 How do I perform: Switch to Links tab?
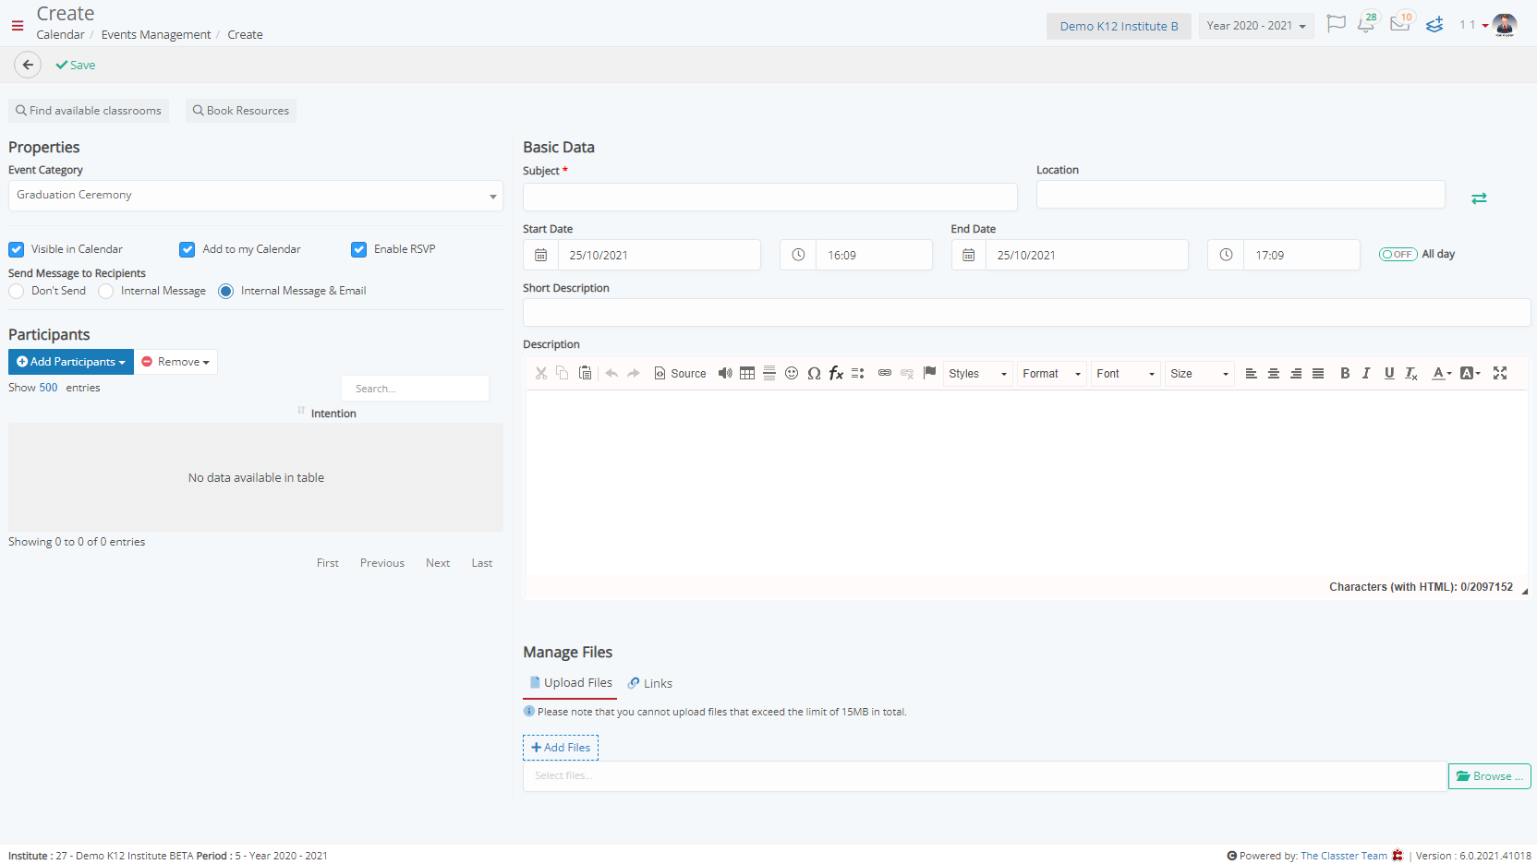click(650, 683)
